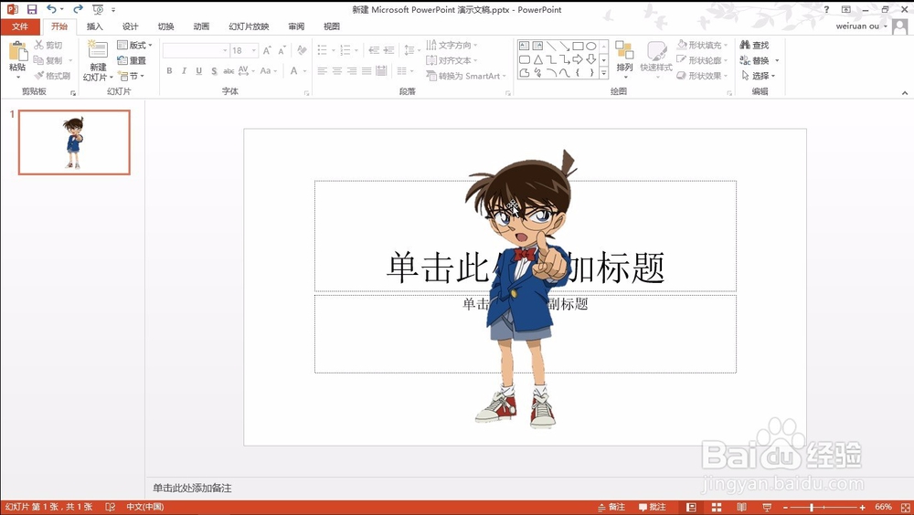Open the font size dropdown showing 18
This screenshot has height=515, width=914.
click(x=254, y=51)
